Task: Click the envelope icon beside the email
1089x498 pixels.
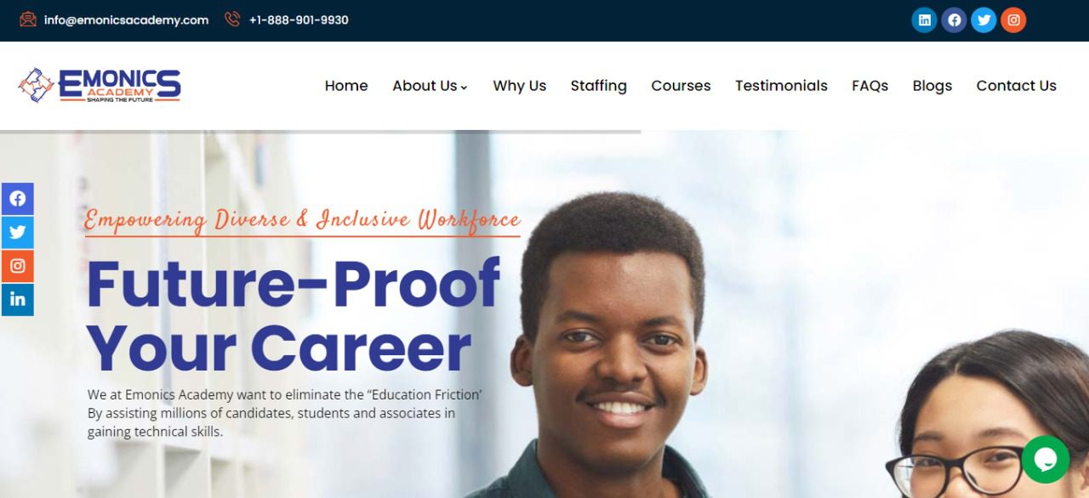Action: pyautogui.click(x=28, y=19)
